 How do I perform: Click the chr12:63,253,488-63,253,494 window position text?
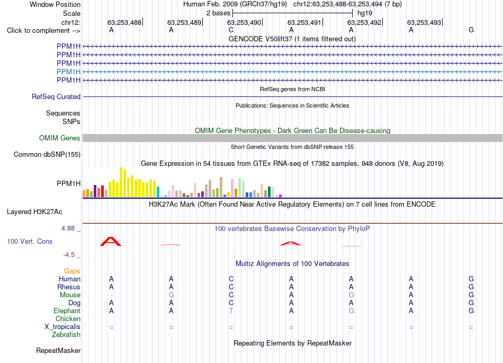[x=347, y=4]
